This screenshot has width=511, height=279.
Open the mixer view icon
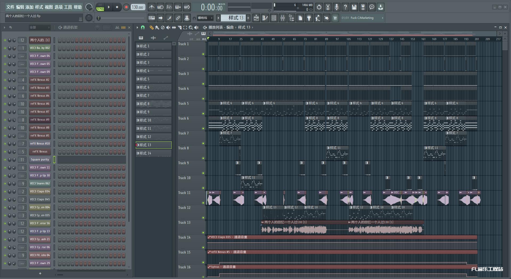[x=282, y=18]
